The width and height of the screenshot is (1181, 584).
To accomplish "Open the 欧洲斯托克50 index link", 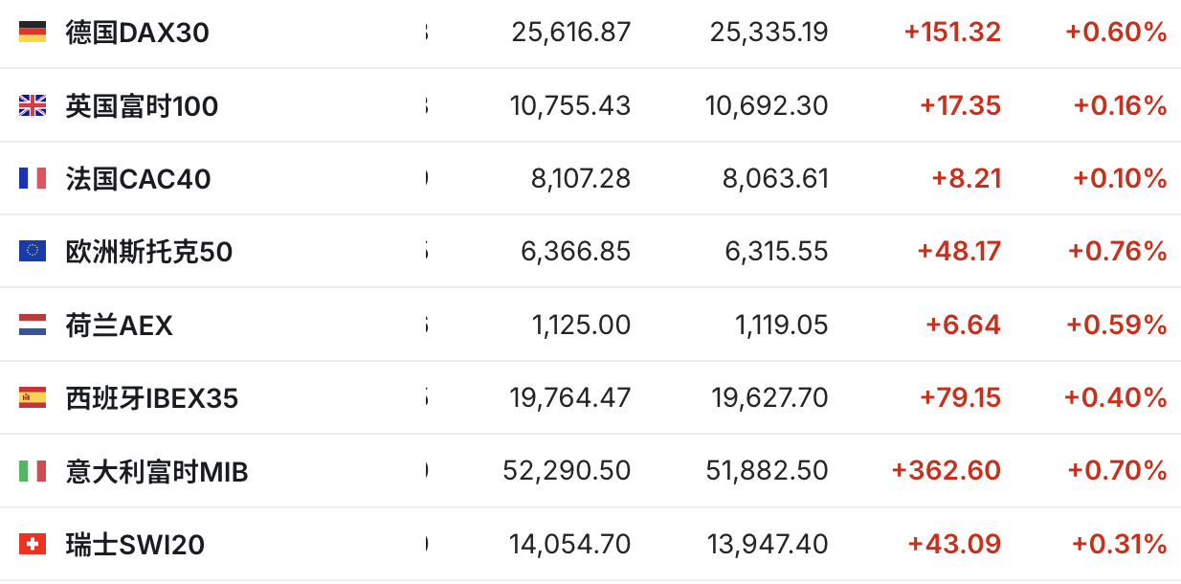I will (149, 252).
